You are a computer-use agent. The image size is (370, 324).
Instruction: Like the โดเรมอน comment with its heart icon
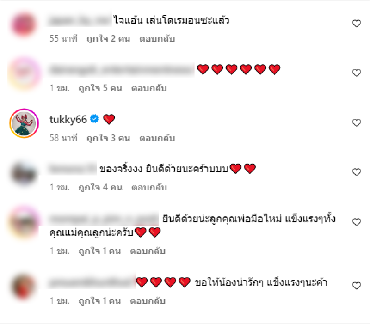[356, 24]
